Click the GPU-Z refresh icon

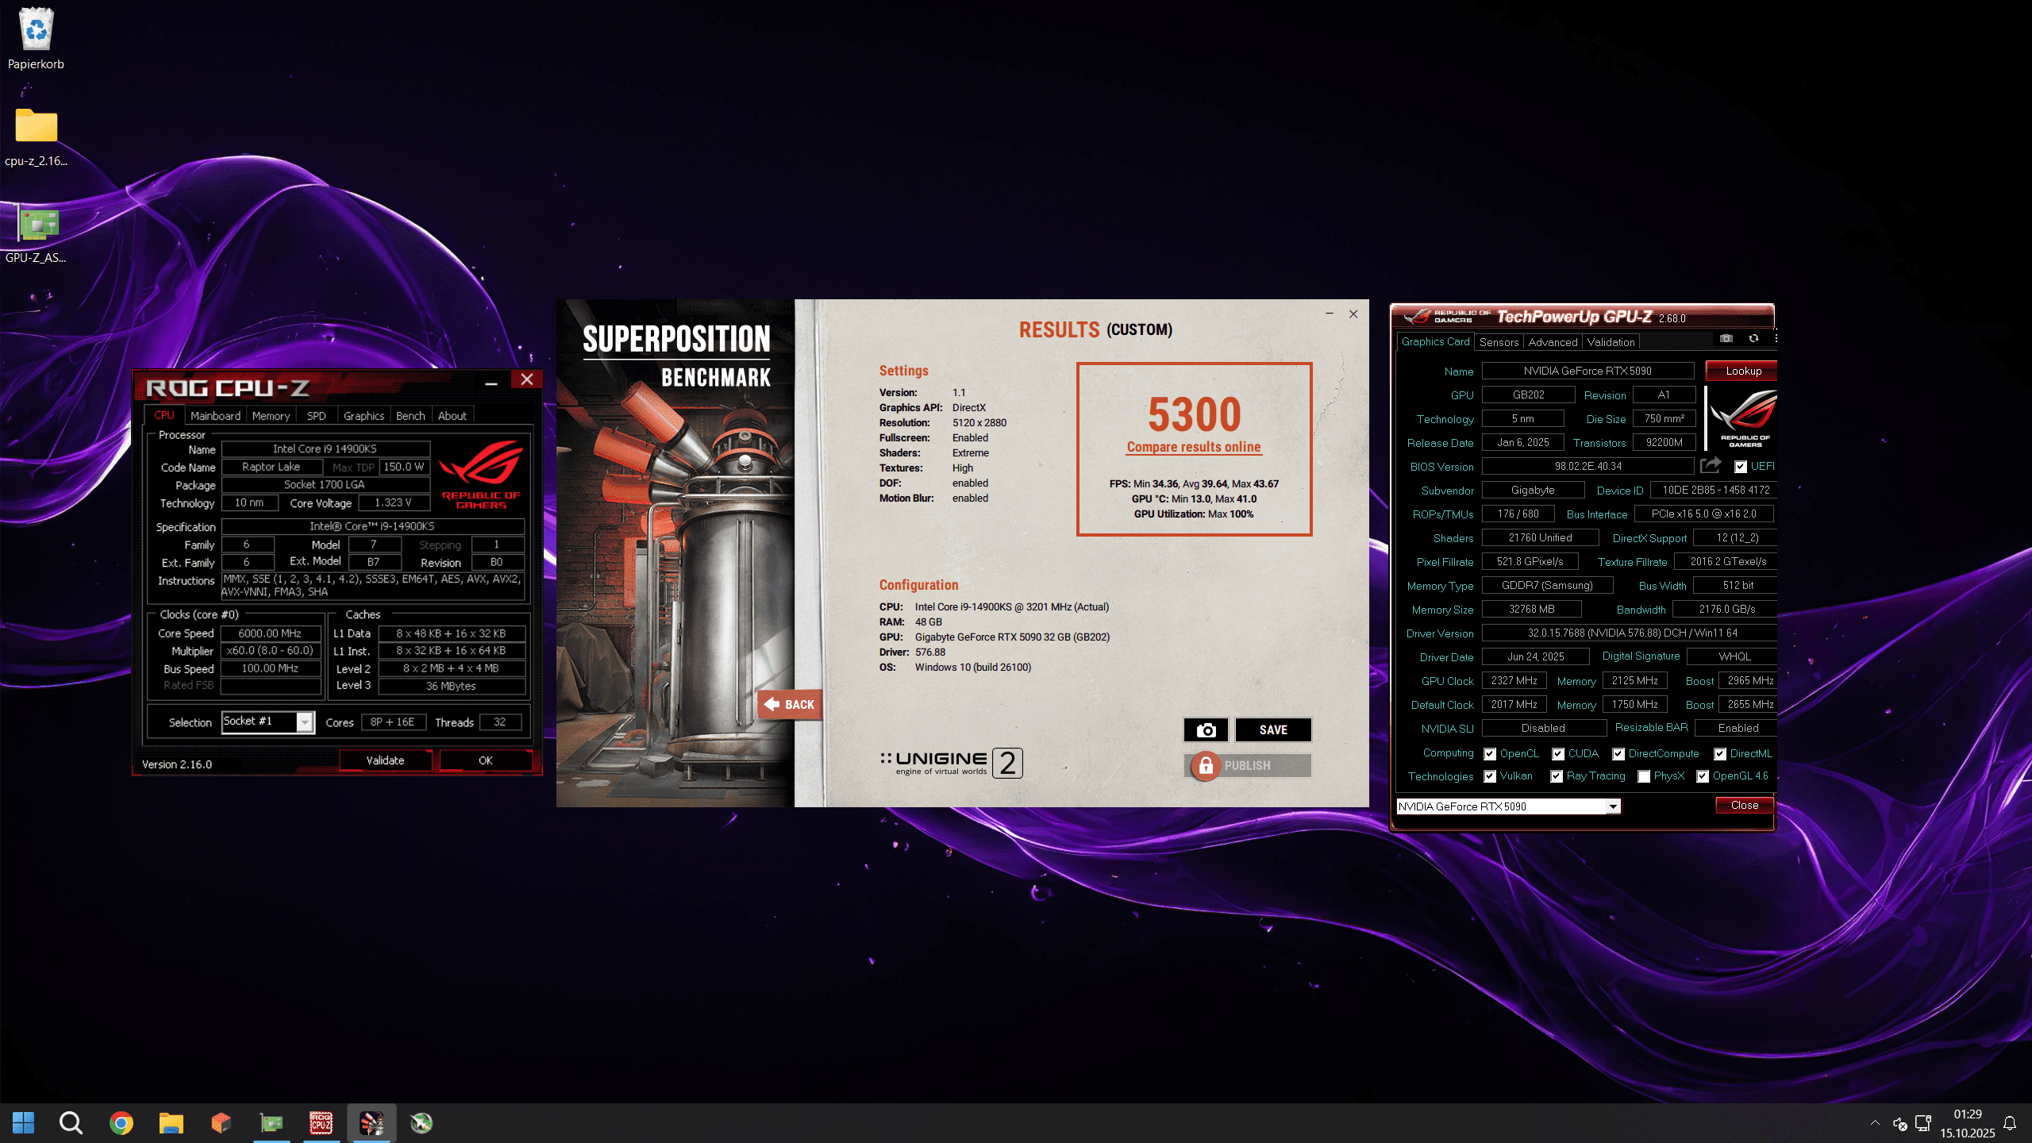1753,338
